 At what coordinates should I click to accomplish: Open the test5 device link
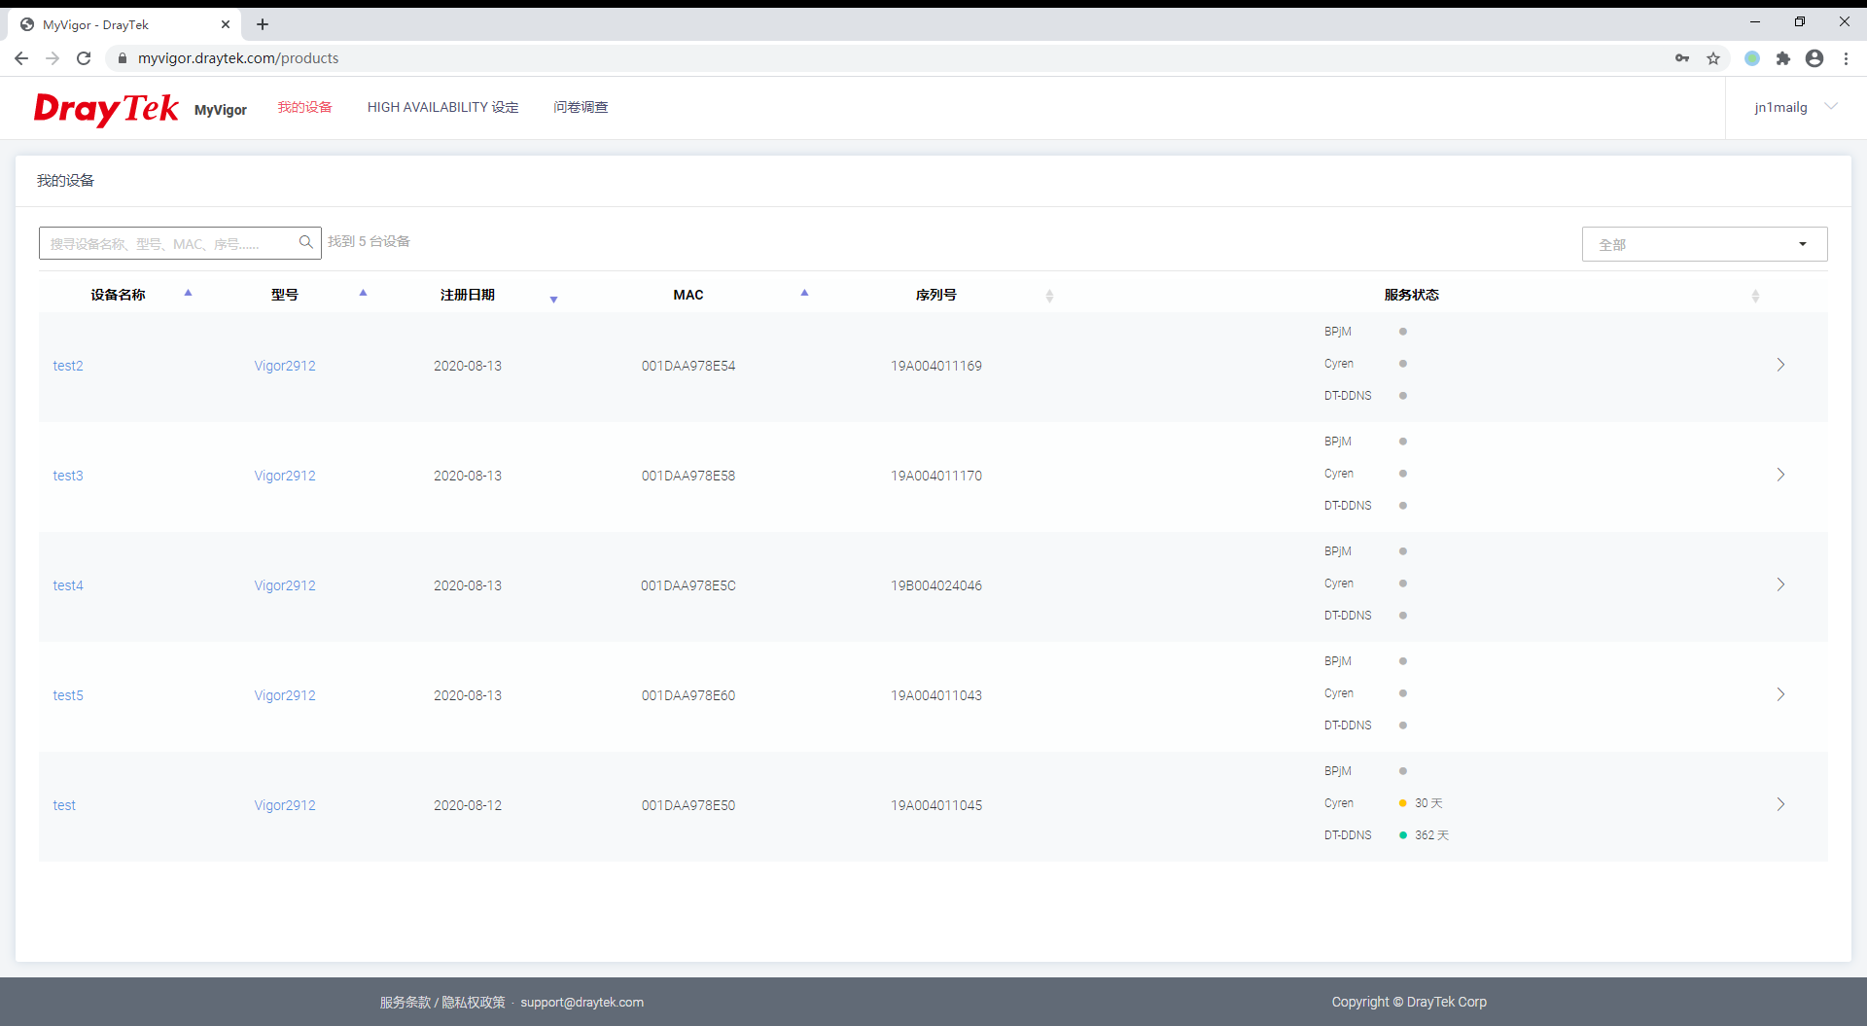[68, 695]
